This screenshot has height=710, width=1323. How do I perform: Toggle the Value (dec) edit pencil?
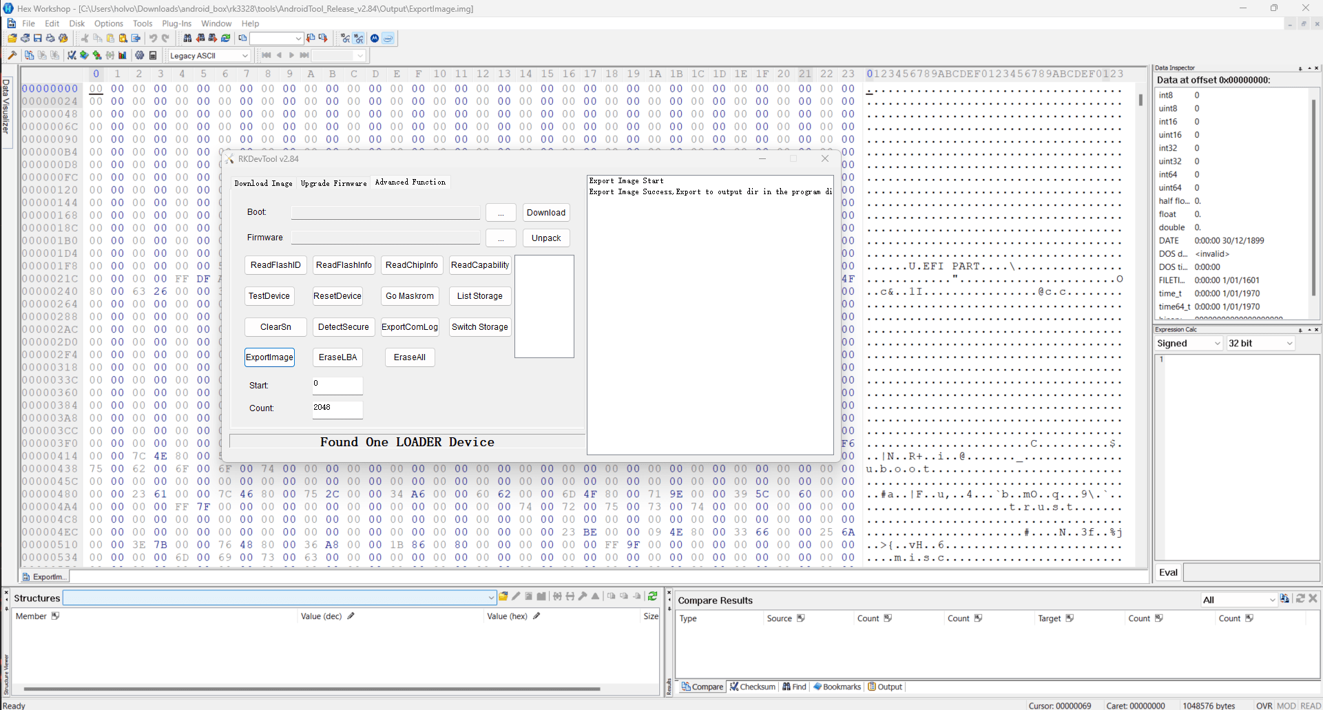pyautogui.click(x=351, y=616)
